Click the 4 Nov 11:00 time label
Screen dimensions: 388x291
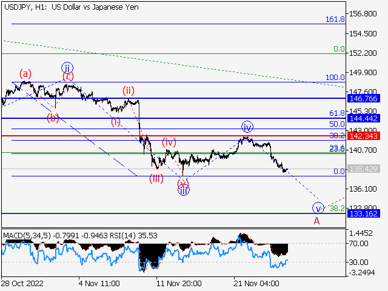coord(99,283)
